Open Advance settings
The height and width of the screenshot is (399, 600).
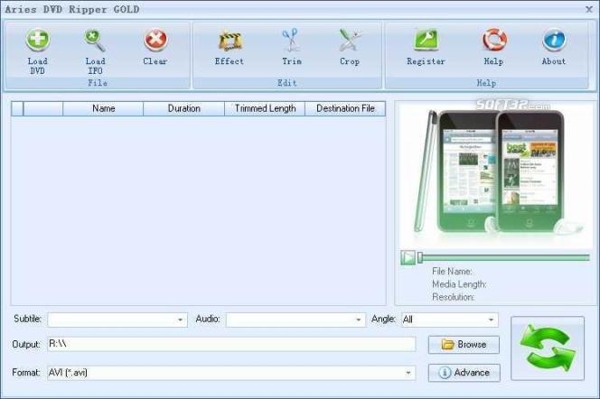tap(464, 373)
